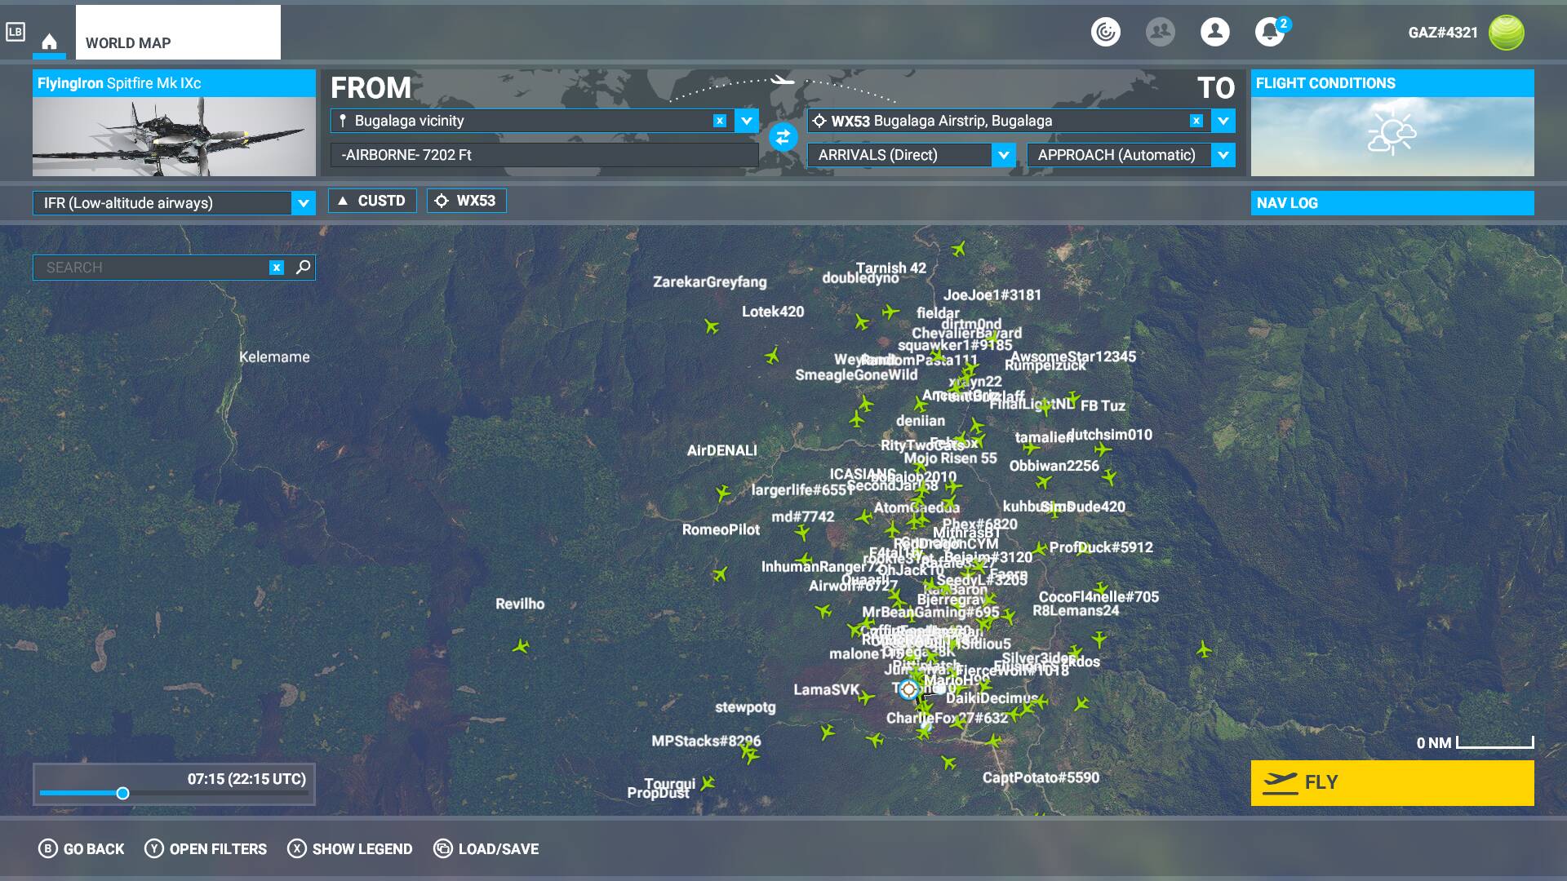Expand the IFR Low-altitude airways dropdown
Image resolution: width=1567 pixels, height=881 pixels.
[303, 203]
